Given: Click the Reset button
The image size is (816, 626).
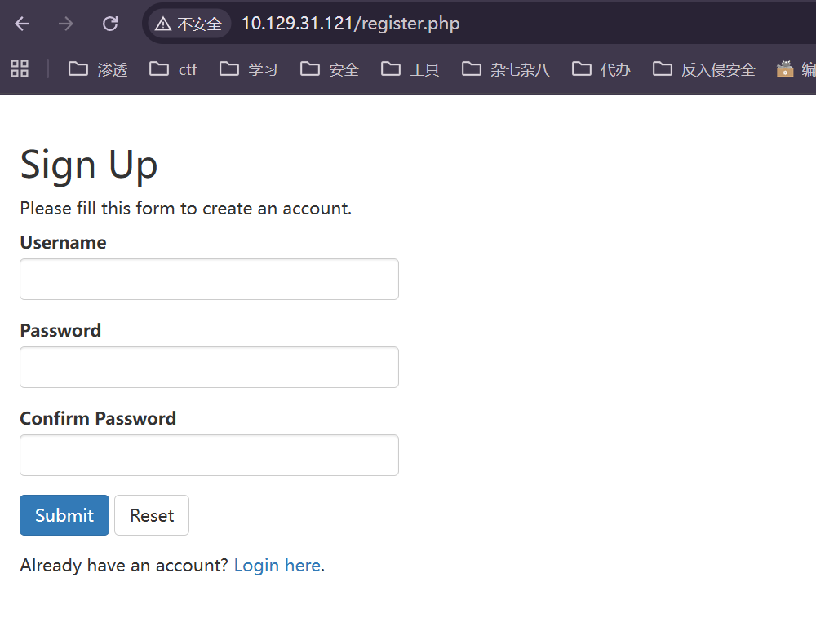Looking at the screenshot, I should point(152,515).
